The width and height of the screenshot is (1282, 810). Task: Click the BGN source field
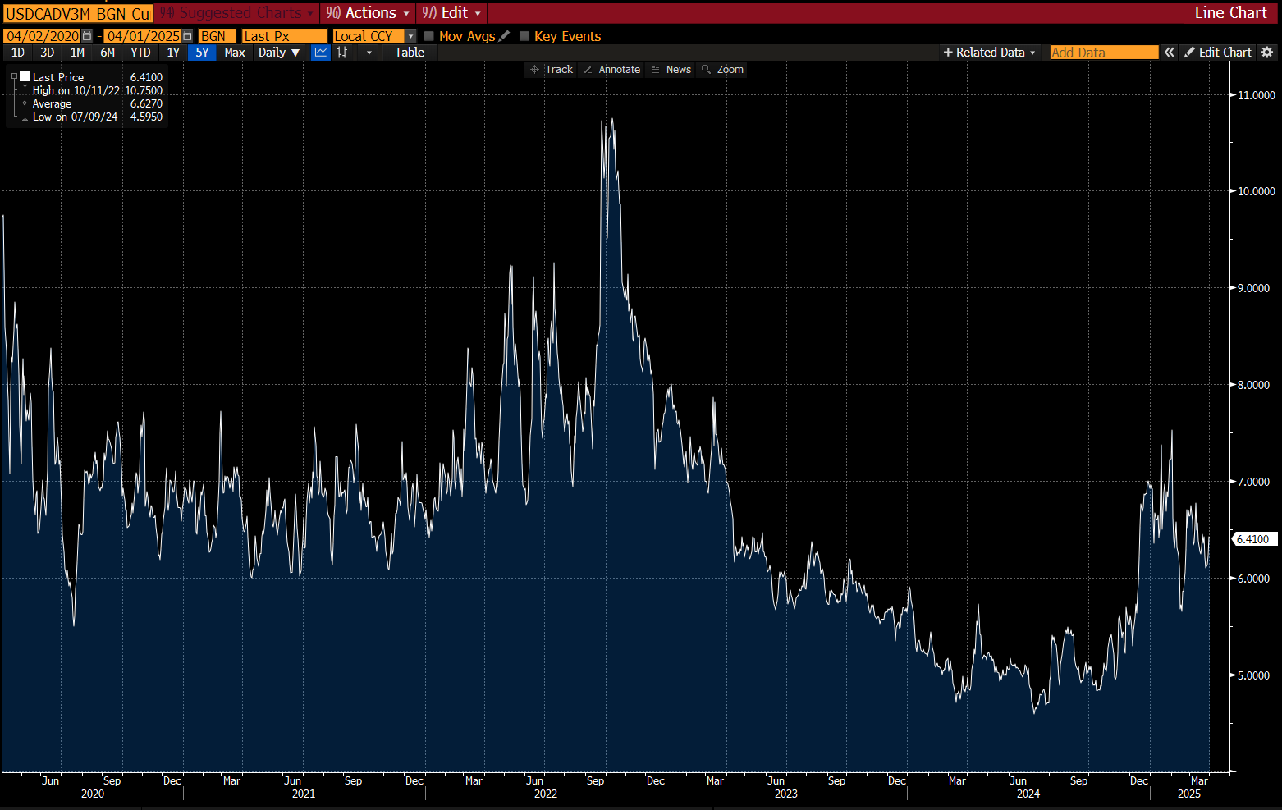(217, 36)
